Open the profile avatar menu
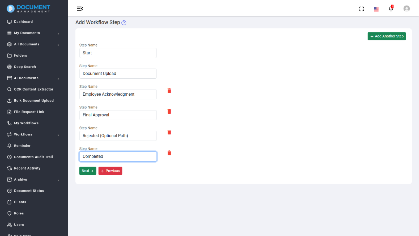Viewport: 419px width, 236px height. (407, 9)
